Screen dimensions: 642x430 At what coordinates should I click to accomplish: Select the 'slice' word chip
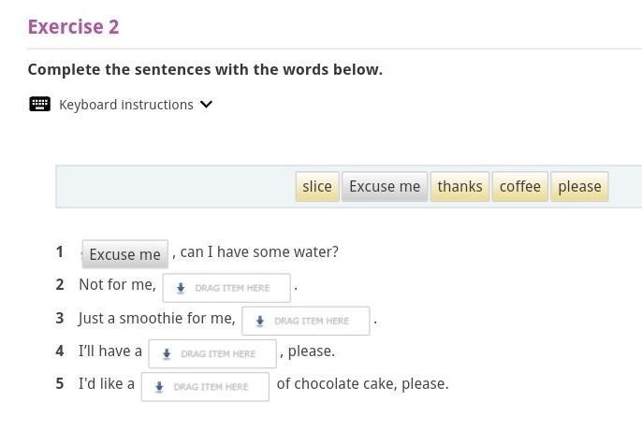point(317,186)
